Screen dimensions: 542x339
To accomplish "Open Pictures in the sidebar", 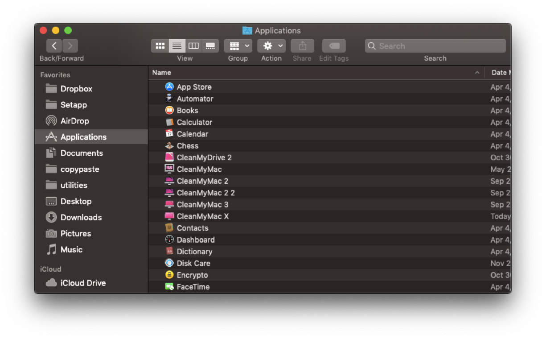I will point(91,233).
